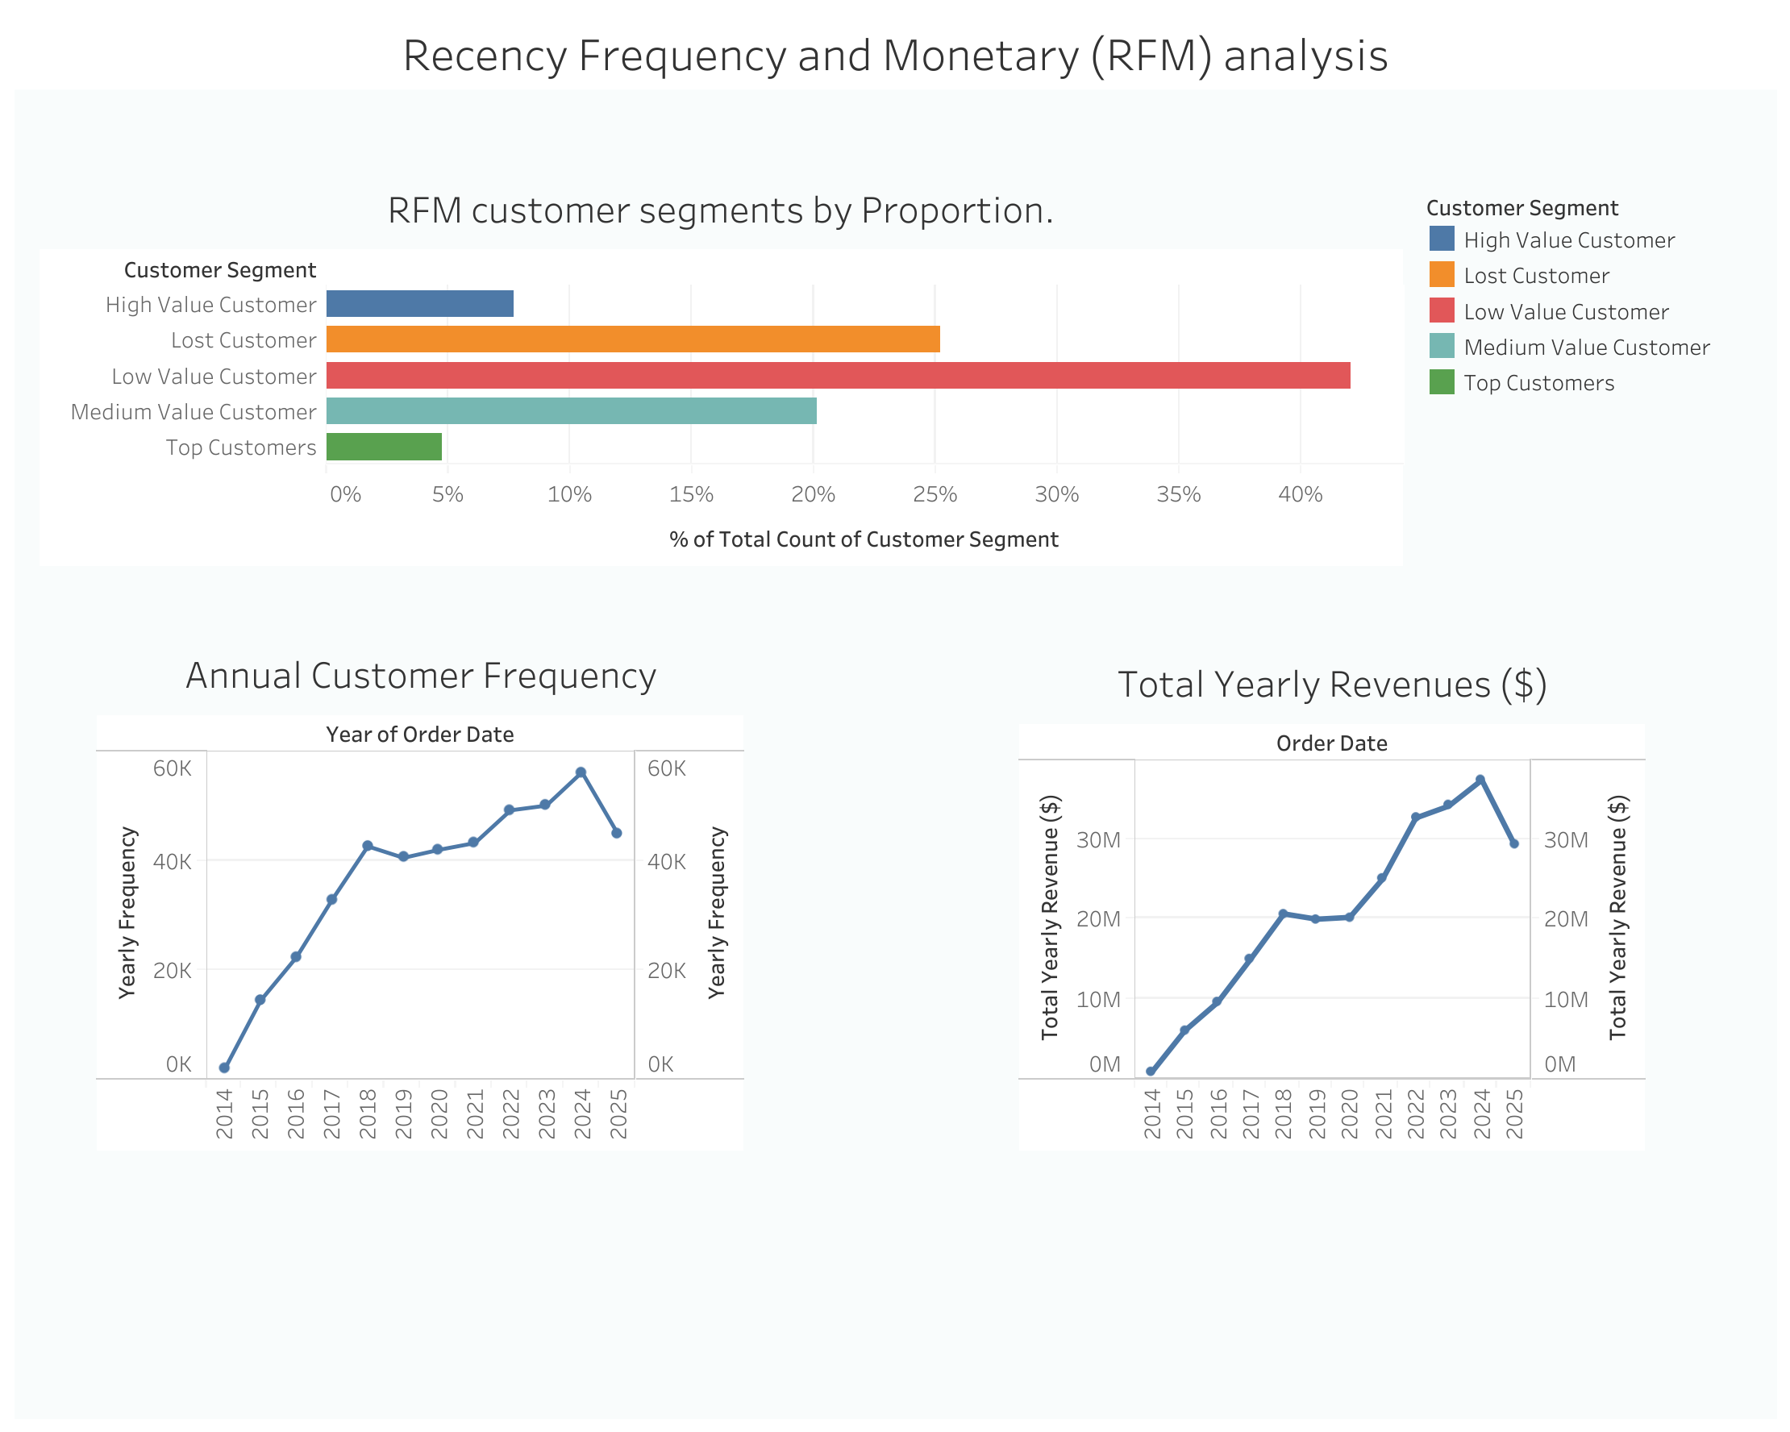Click the High Value Customer blue legend swatch
The height and width of the screenshot is (1432, 1790).
tap(1442, 239)
